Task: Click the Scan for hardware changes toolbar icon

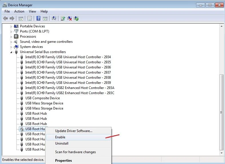Action: point(54,18)
